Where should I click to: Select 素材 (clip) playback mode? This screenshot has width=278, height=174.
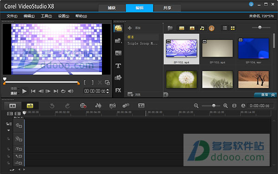click(14, 93)
